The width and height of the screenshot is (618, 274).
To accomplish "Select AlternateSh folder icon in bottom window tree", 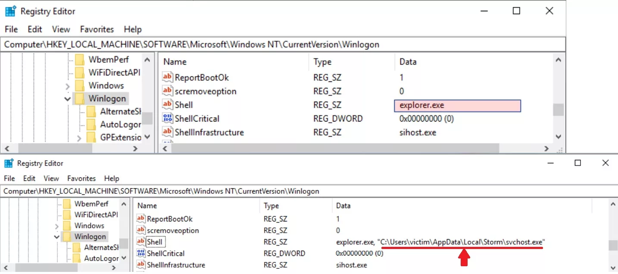I will [x=77, y=247].
